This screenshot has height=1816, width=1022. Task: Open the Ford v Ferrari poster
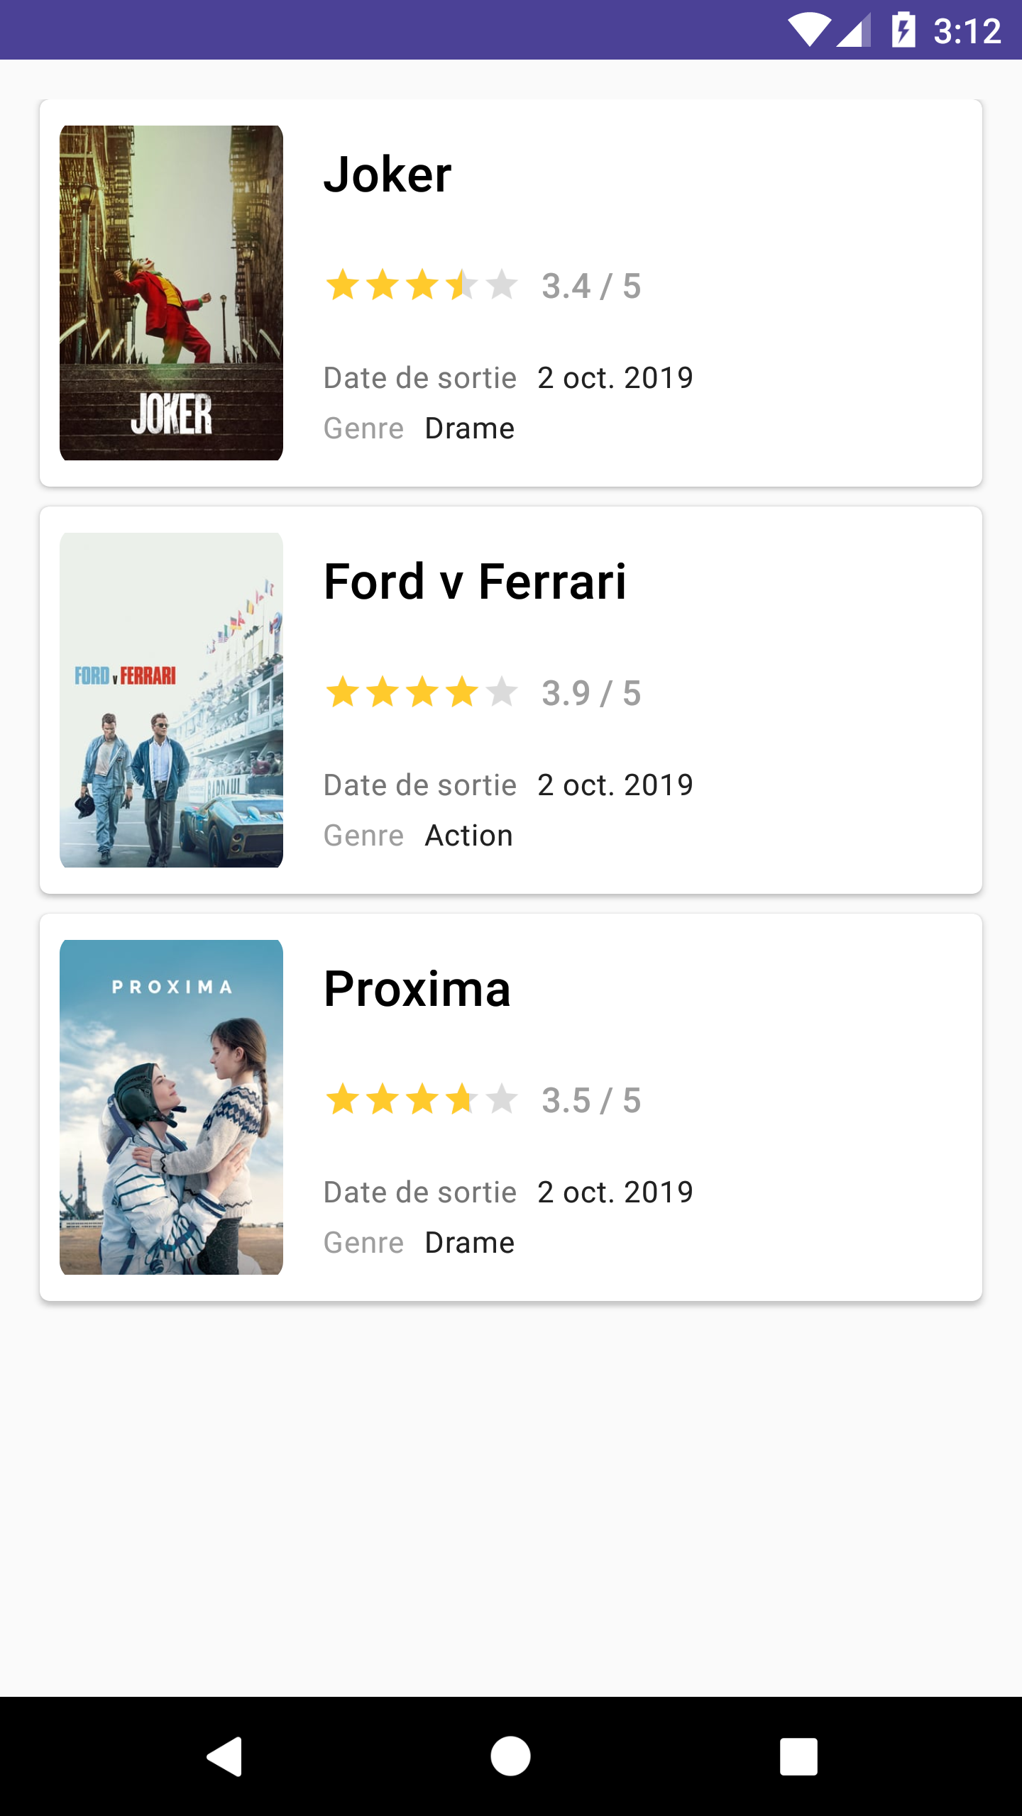171,700
